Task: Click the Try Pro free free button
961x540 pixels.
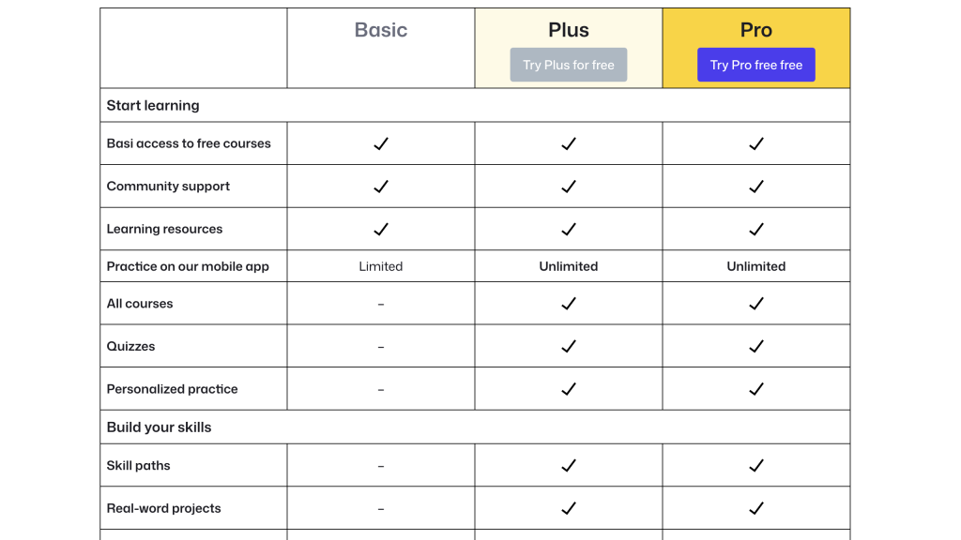Action: [x=755, y=65]
